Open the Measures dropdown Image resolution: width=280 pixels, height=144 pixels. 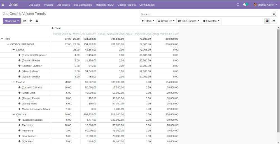(x=12, y=21)
